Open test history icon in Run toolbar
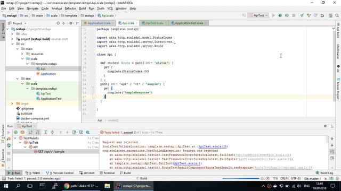The height and width of the screenshot is (191, 341). (x=81, y=132)
